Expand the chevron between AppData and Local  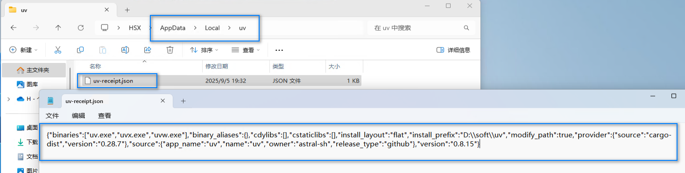[x=195, y=28]
